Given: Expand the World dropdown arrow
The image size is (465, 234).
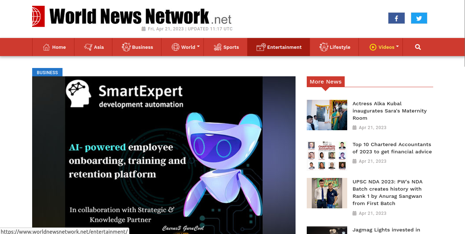Looking at the screenshot, I should [x=198, y=46].
